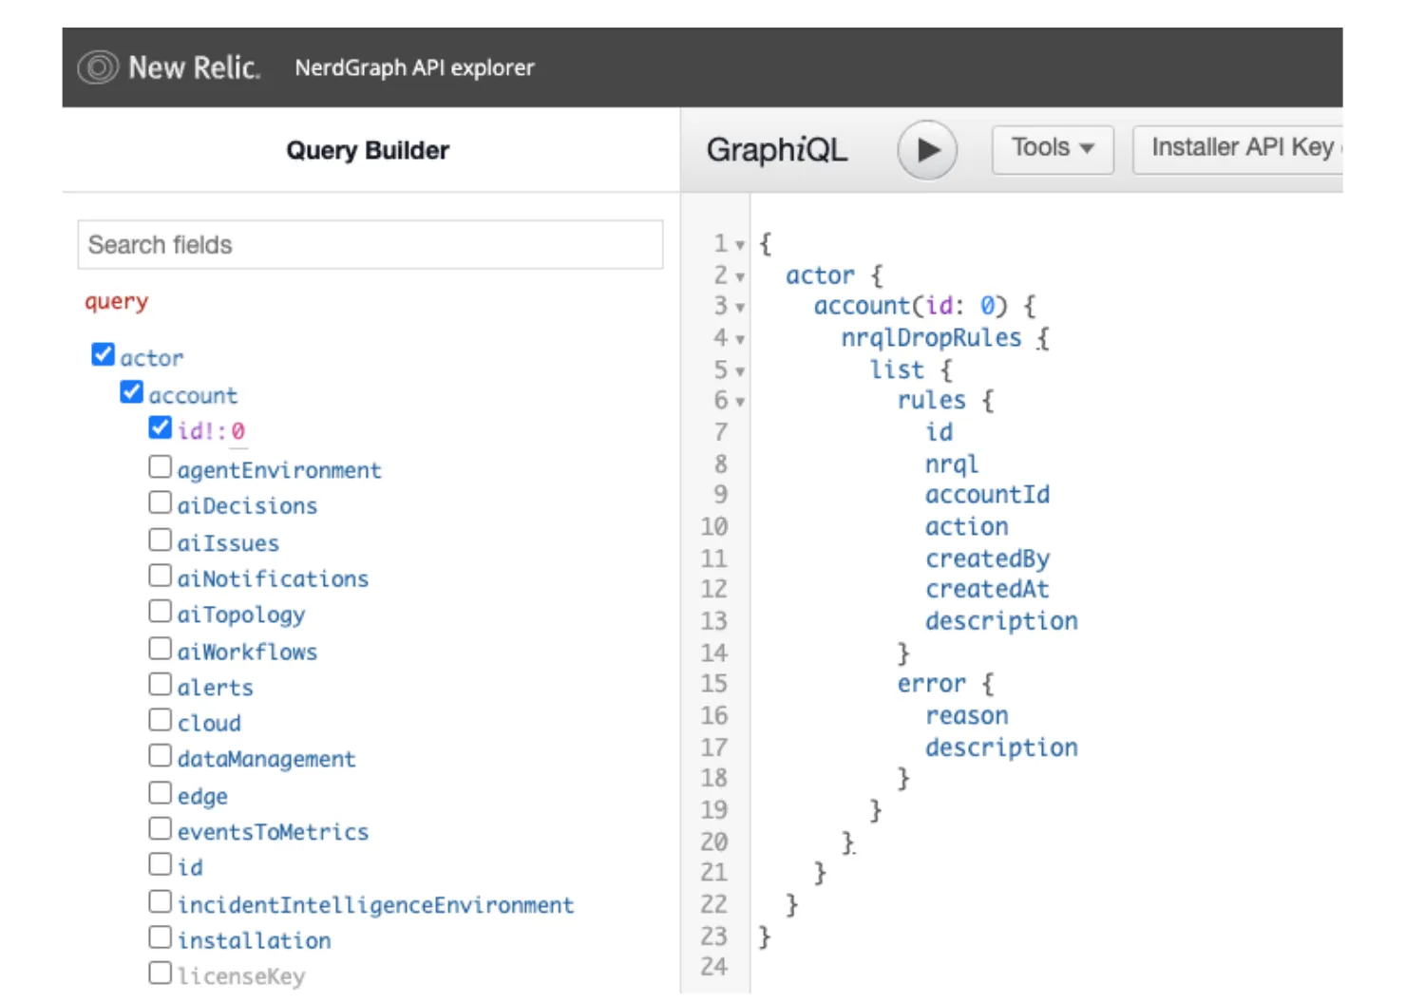Enable the agentEnvironment field
This screenshot has height=1003, width=1405.
tap(160, 465)
